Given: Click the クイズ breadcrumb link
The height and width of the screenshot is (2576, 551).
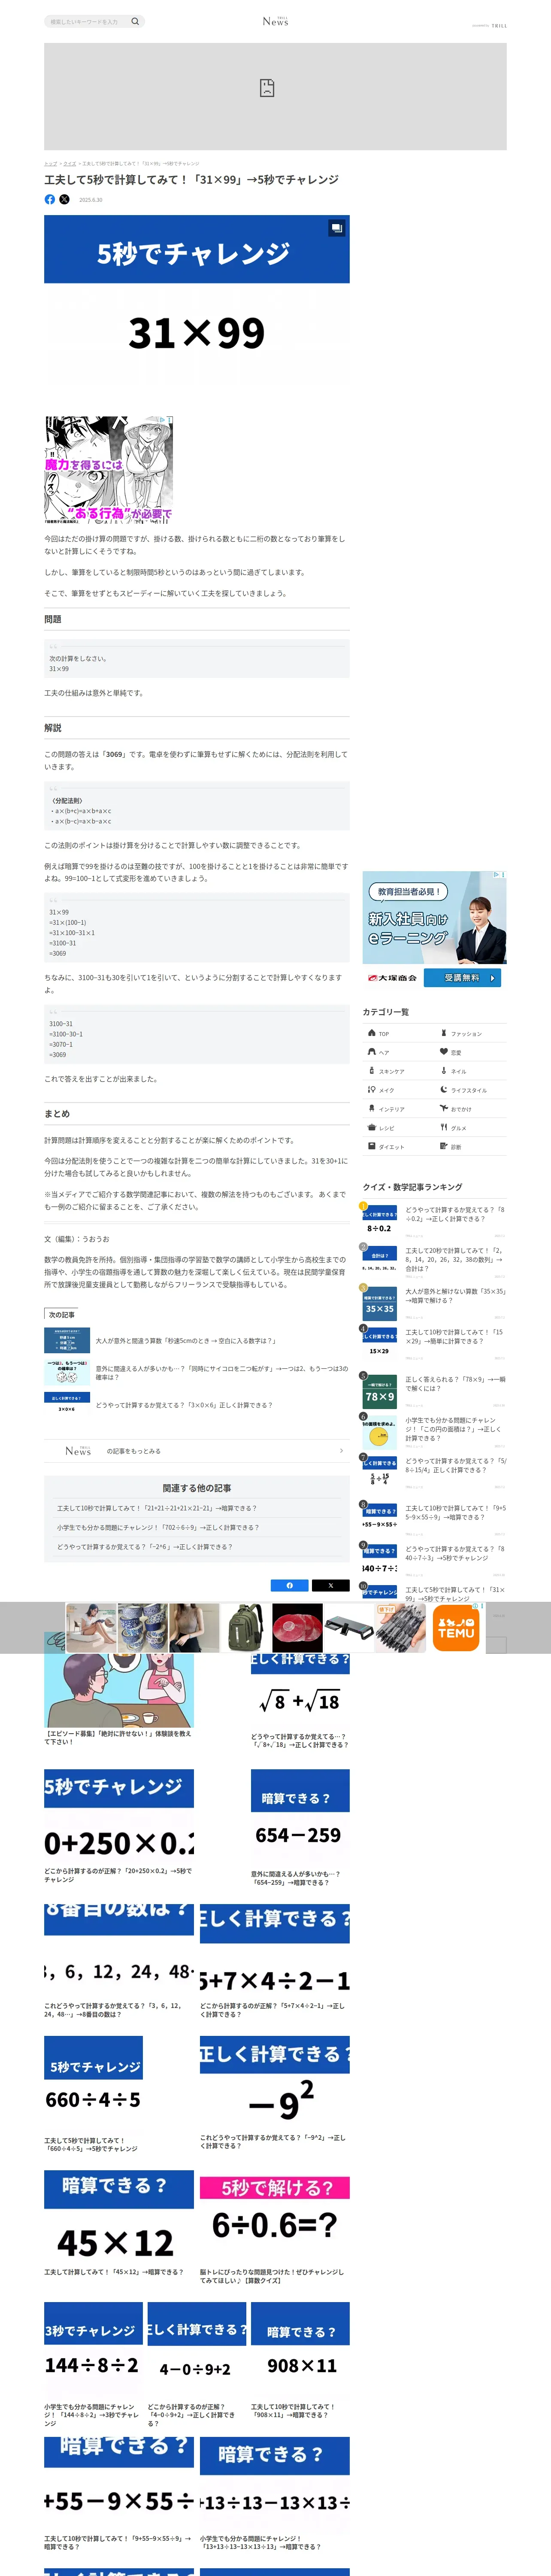Looking at the screenshot, I should 69,163.
